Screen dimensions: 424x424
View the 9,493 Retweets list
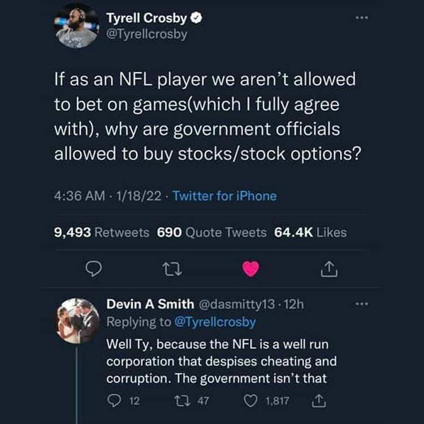(101, 232)
